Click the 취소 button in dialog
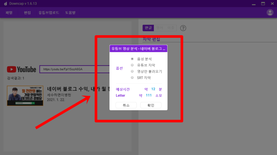Viewport: 277px width, 155px height. tap(126, 105)
